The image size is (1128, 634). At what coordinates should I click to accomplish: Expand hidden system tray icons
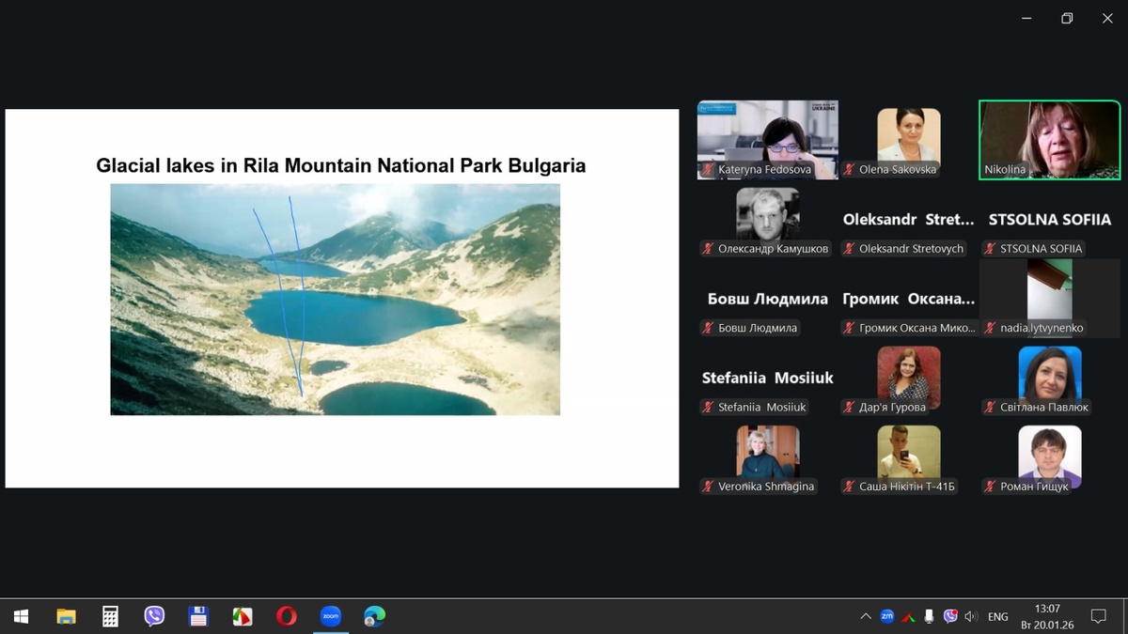(865, 616)
